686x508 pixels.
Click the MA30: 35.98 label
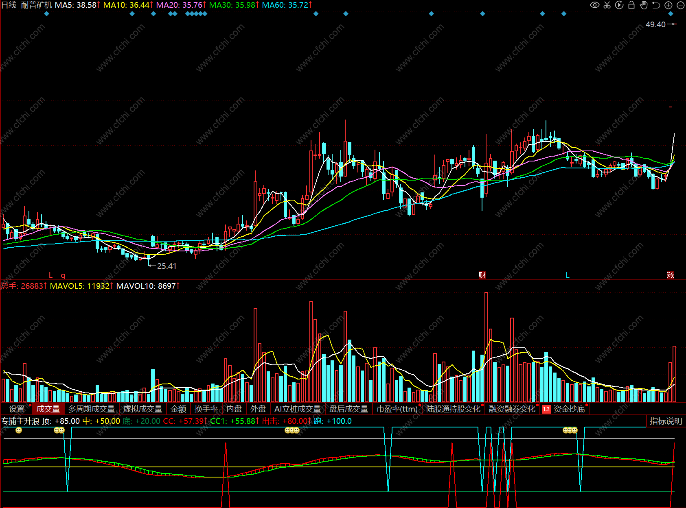tap(234, 5)
